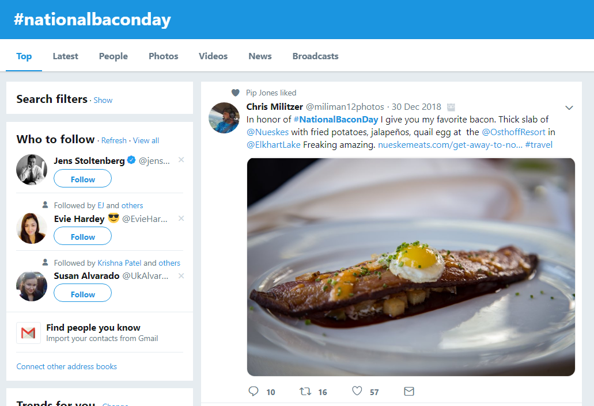594x406 pixels.
Task: Share the tweet via Direct Message
Action: [x=409, y=391]
